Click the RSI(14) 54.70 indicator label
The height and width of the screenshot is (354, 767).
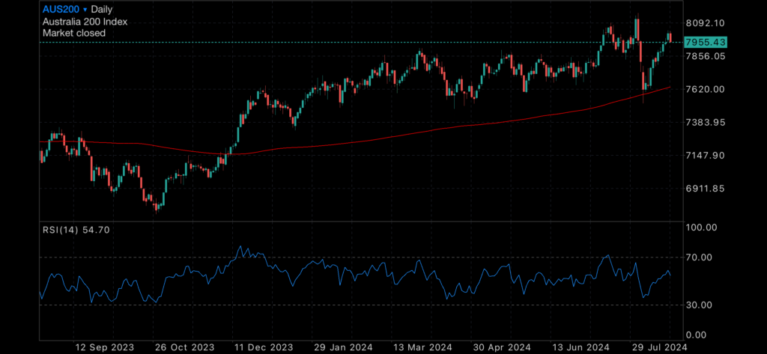[x=76, y=229]
